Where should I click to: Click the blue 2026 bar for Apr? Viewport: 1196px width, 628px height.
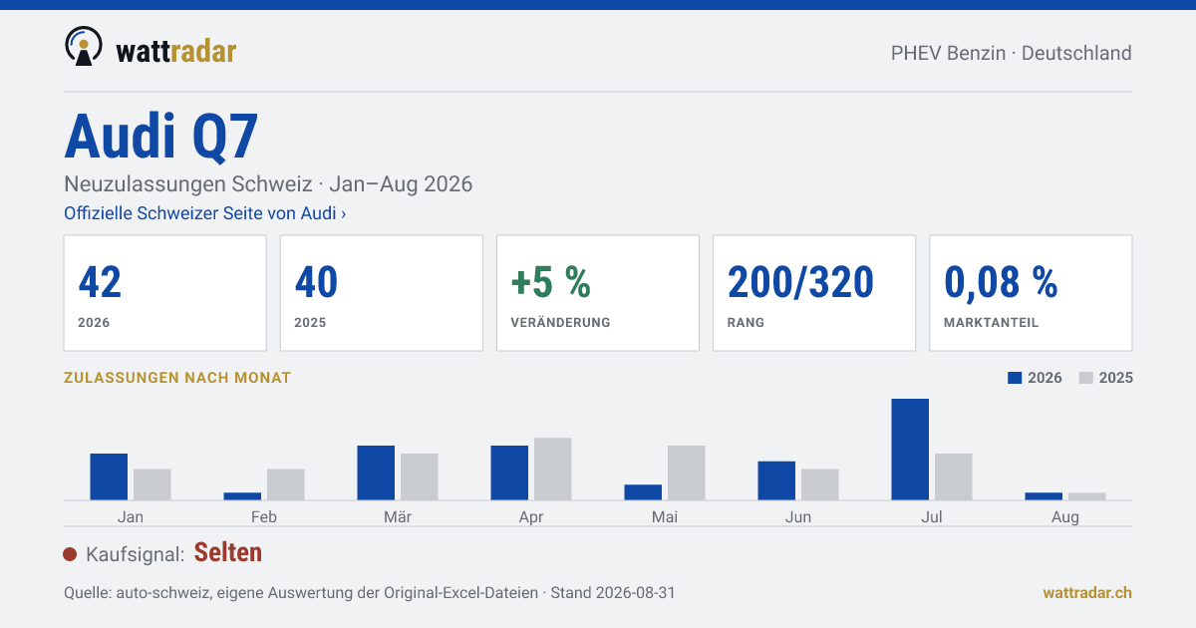[509, 472]
